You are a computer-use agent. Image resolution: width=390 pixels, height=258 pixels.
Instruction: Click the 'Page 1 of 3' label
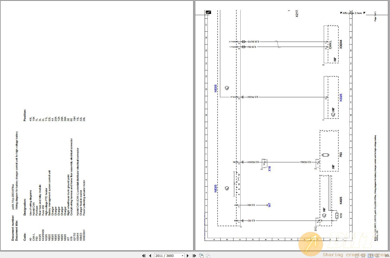tap(376, 16)
